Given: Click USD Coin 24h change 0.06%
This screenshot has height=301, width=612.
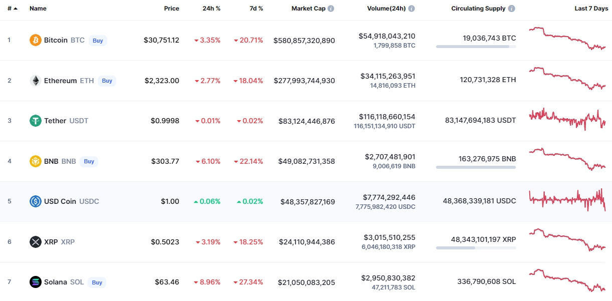Looking at the screenshot, I should point(207,201).
